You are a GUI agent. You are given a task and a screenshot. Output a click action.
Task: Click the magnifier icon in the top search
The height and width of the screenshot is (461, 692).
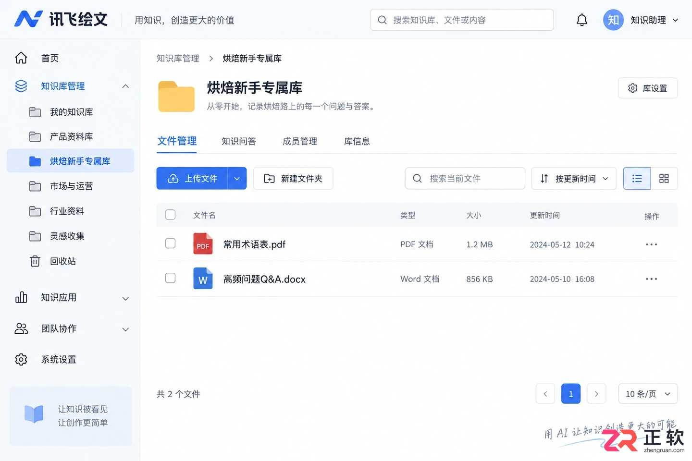383,20
